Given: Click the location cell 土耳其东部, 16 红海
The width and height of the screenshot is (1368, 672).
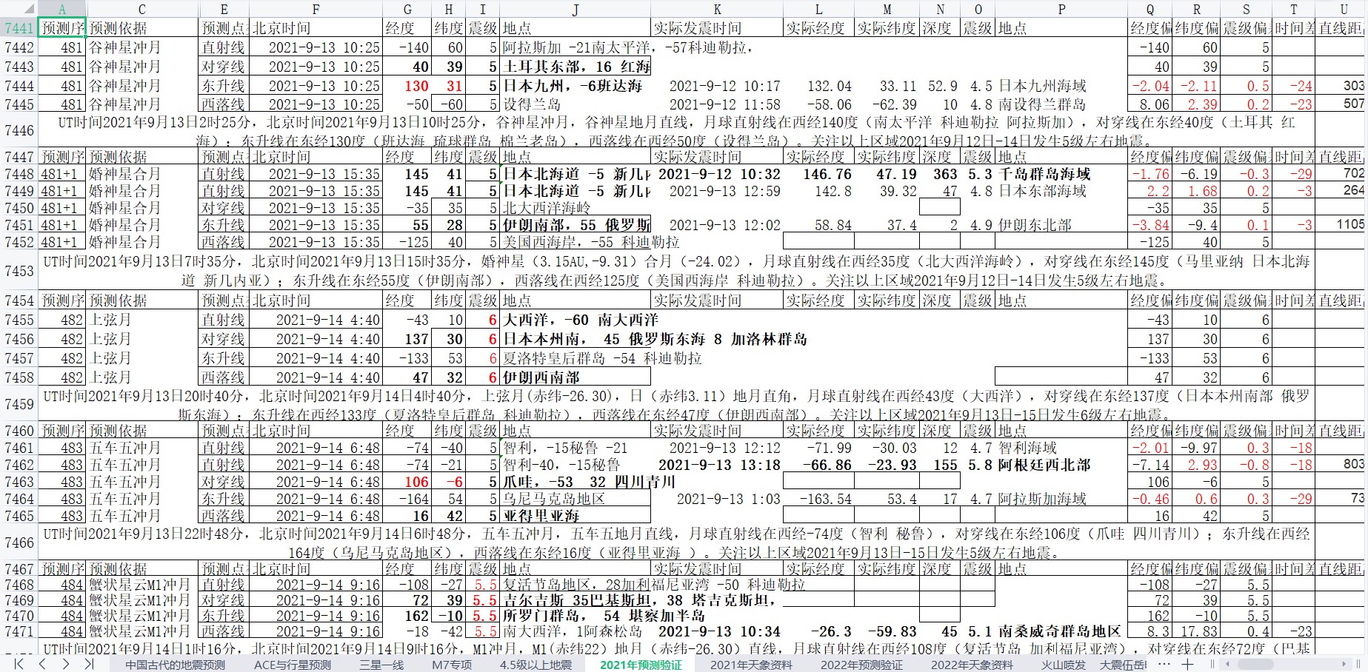Looking at the screenshot, I should [576, 67].
